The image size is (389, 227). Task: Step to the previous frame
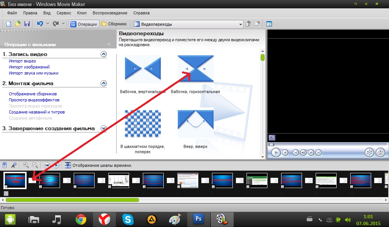303,152
